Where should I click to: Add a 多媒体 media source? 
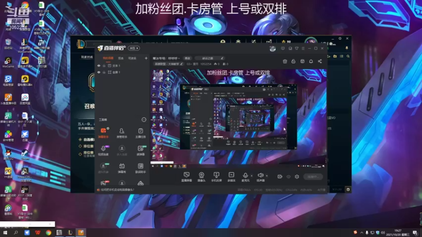click(x=231, y=177)
